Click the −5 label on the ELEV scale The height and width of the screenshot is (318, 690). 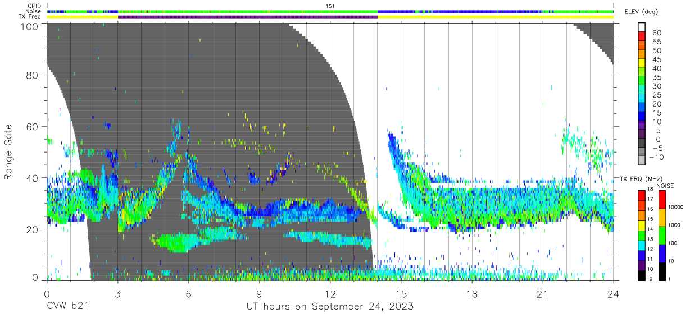[656, 148]
